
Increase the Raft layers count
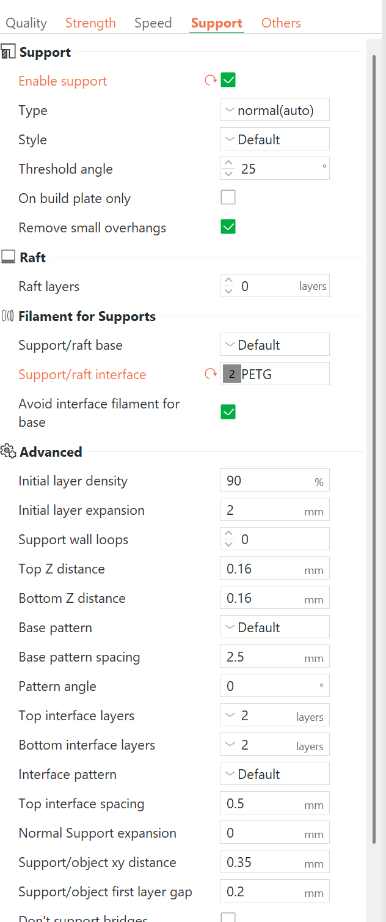228,281
